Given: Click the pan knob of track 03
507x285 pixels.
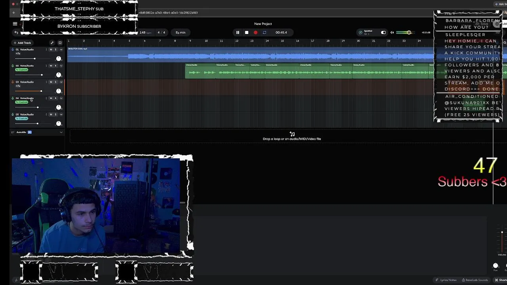Looking at the screenshot, I should [x=59, y=91].
